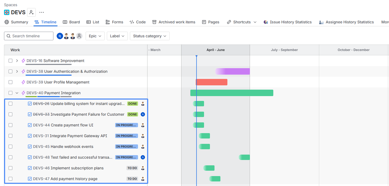The width and height of the screenshot is (389, 186).
Task: Open Issue History Statistics tab
Action: (x=288, y=22)
